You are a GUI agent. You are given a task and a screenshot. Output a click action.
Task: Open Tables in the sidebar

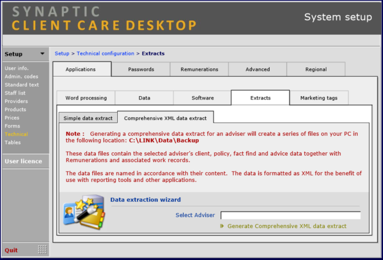click(13, 142)
